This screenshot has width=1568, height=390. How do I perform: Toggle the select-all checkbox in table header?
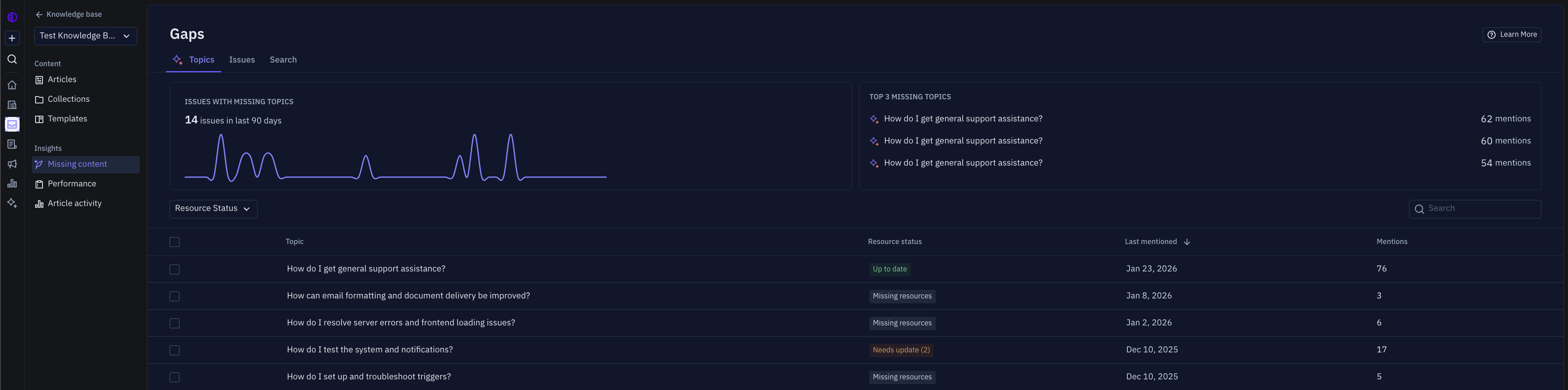coord(175,242)
